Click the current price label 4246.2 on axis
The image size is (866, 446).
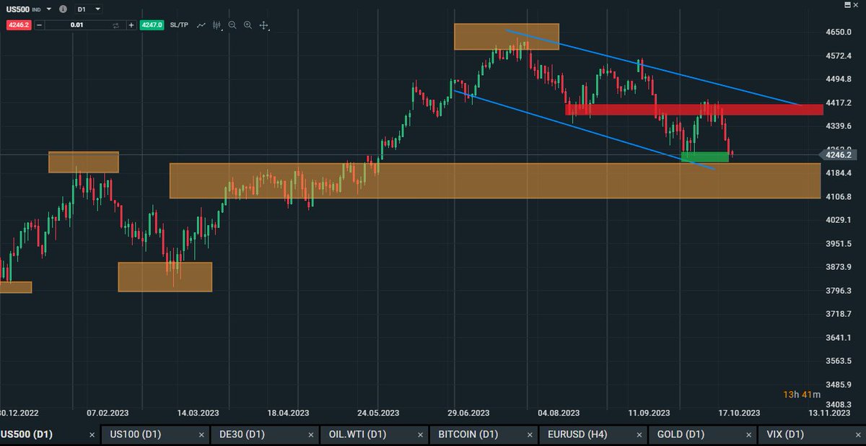coord(838,154)
